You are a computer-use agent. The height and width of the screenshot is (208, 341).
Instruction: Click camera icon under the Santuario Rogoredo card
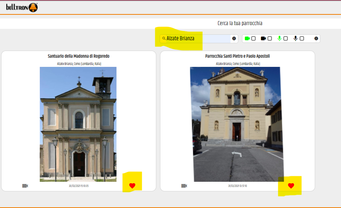coord(25,186)
